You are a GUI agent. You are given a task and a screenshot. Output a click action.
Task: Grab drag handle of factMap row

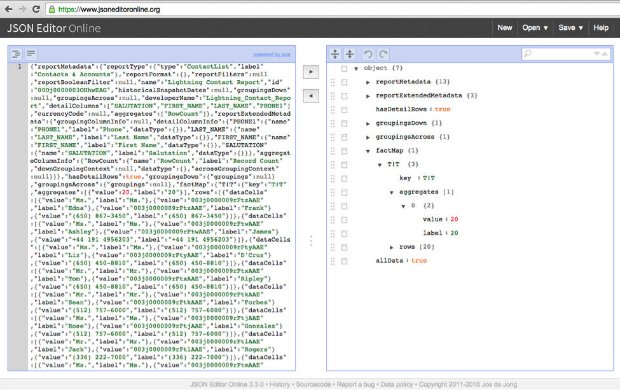[x=333, y=151]
